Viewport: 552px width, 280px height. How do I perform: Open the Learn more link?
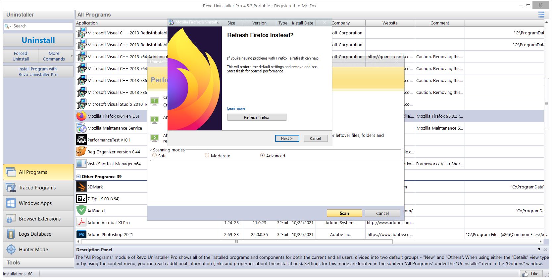[236, 108]
